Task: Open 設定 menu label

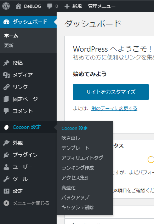Action: [x=18, y=191]
